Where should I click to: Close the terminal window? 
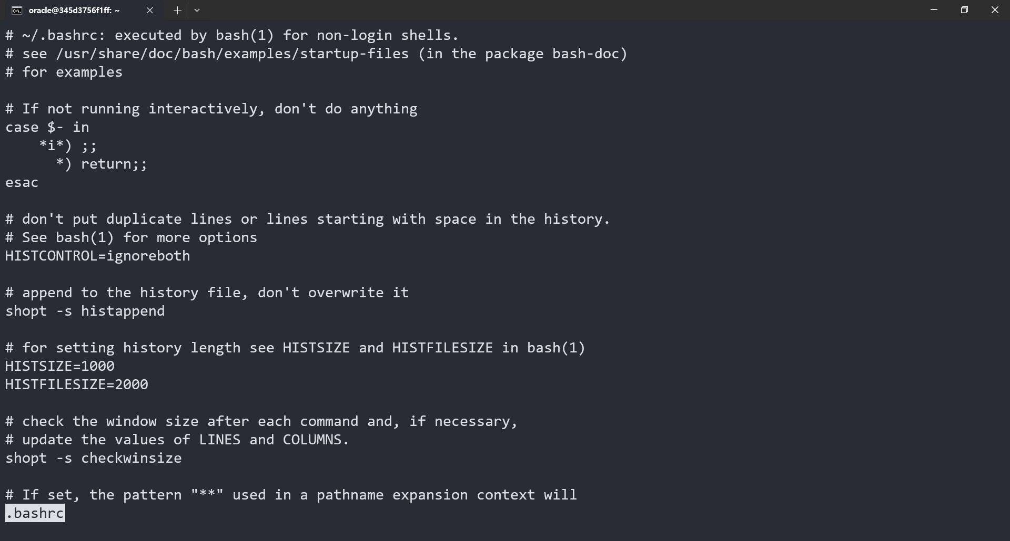[994, 10]
